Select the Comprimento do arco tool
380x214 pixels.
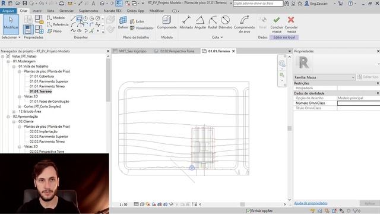point(244,24)
